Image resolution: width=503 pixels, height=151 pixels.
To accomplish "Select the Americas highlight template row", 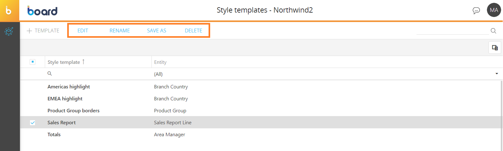I will pos(69,87).
